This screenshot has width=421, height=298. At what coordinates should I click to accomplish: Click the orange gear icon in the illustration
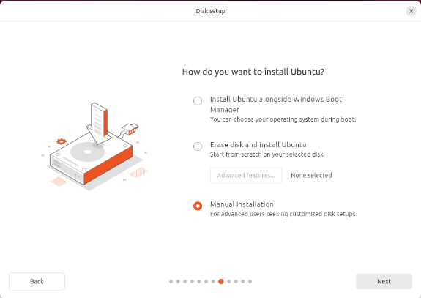tap(62, 141)
